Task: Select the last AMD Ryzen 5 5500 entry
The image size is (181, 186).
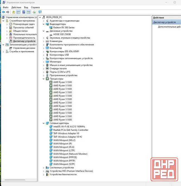Action: [x=63, y=120]
